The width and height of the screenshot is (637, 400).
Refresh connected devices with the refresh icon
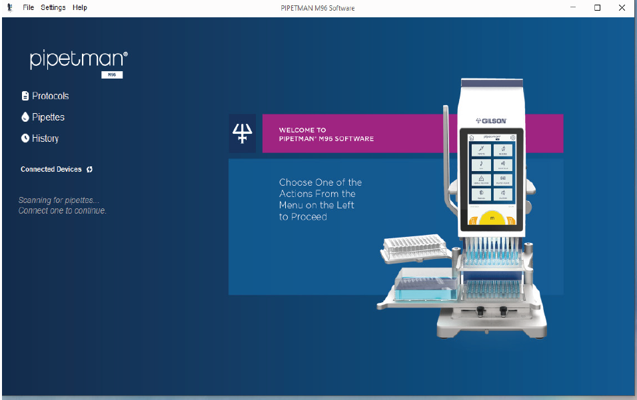(x=89, y=169)
